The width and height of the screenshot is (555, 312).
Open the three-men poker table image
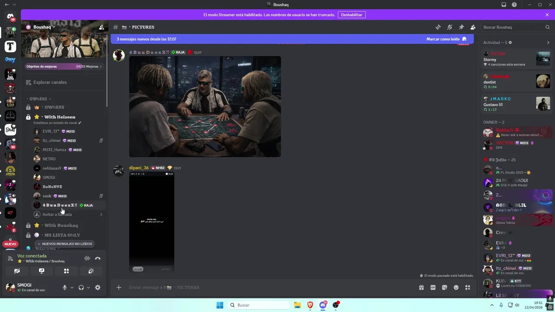coord(205,107)
